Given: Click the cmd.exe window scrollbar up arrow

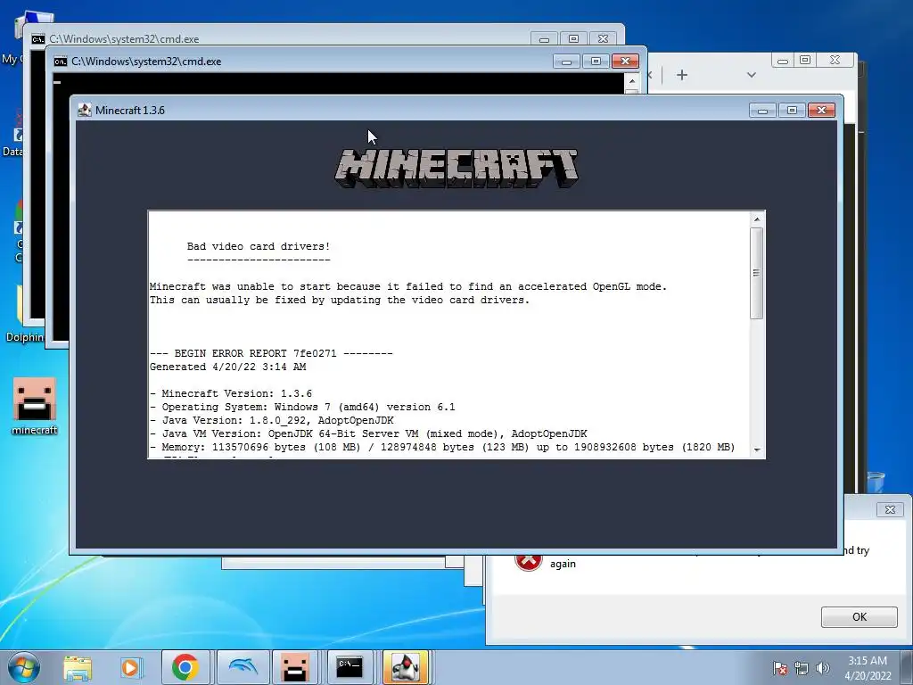Looking at the screenshot, I should (x=632, y=81).
